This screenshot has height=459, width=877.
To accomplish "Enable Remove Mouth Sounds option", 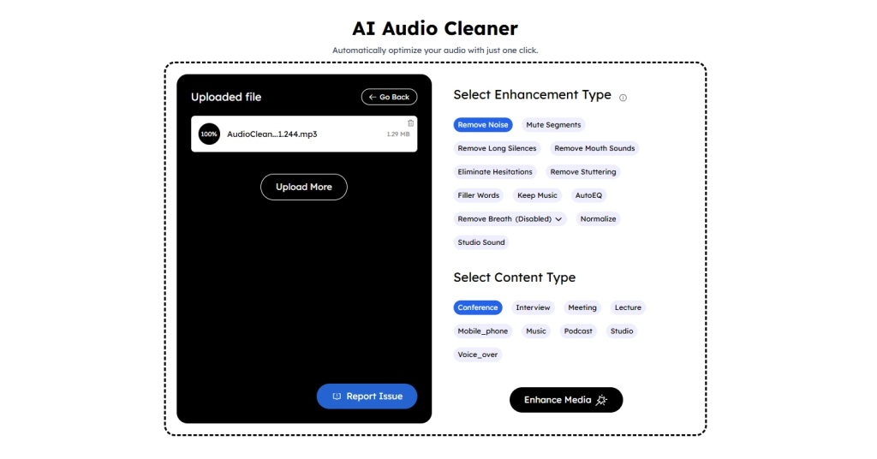I will point(594,148).
